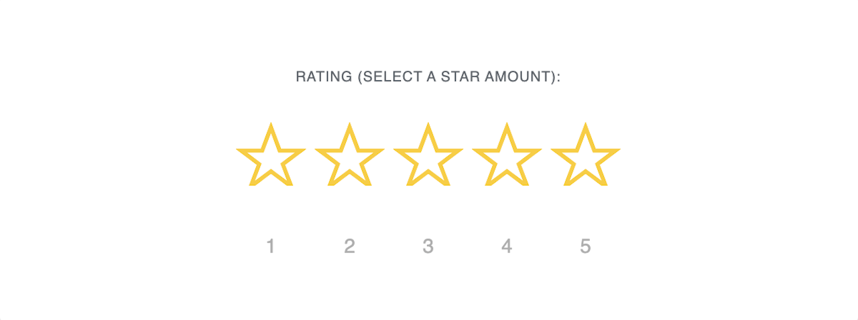858x320 pixels.
Task: Select the second star rating
Action: (x=349, y=157)
